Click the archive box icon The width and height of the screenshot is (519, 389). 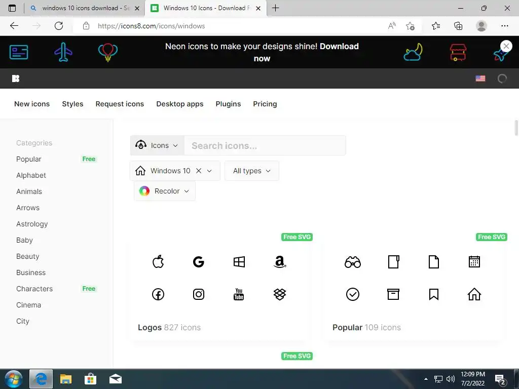point(393,294)
